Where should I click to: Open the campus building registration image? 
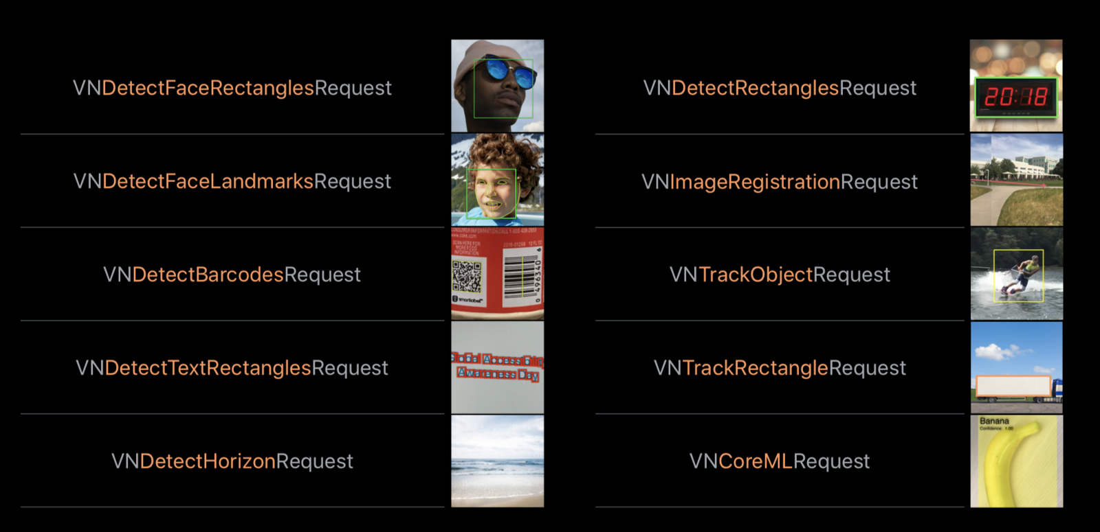click(1016, 180)
